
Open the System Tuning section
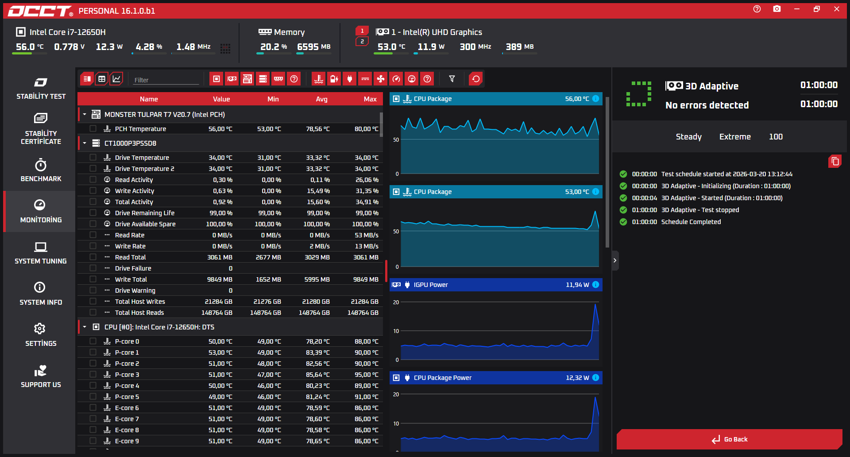coord(41,253)
